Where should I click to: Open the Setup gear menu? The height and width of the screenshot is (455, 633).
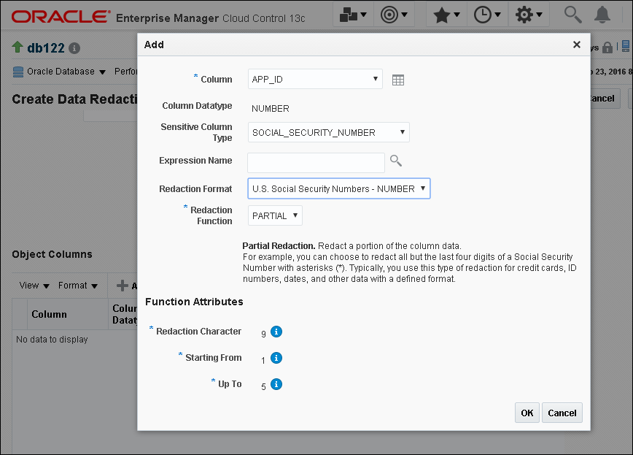tap(529, 15)
